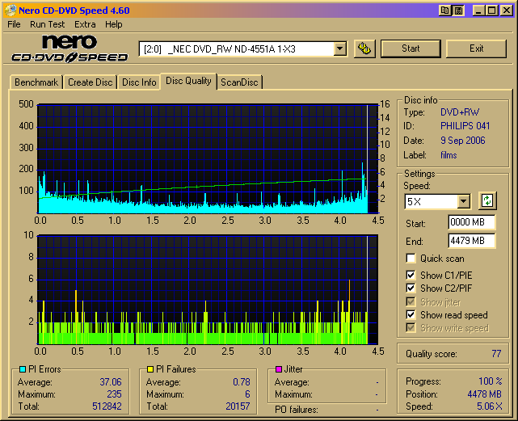Expand the NEC DVD_RW drive selector dropdown

339,49
